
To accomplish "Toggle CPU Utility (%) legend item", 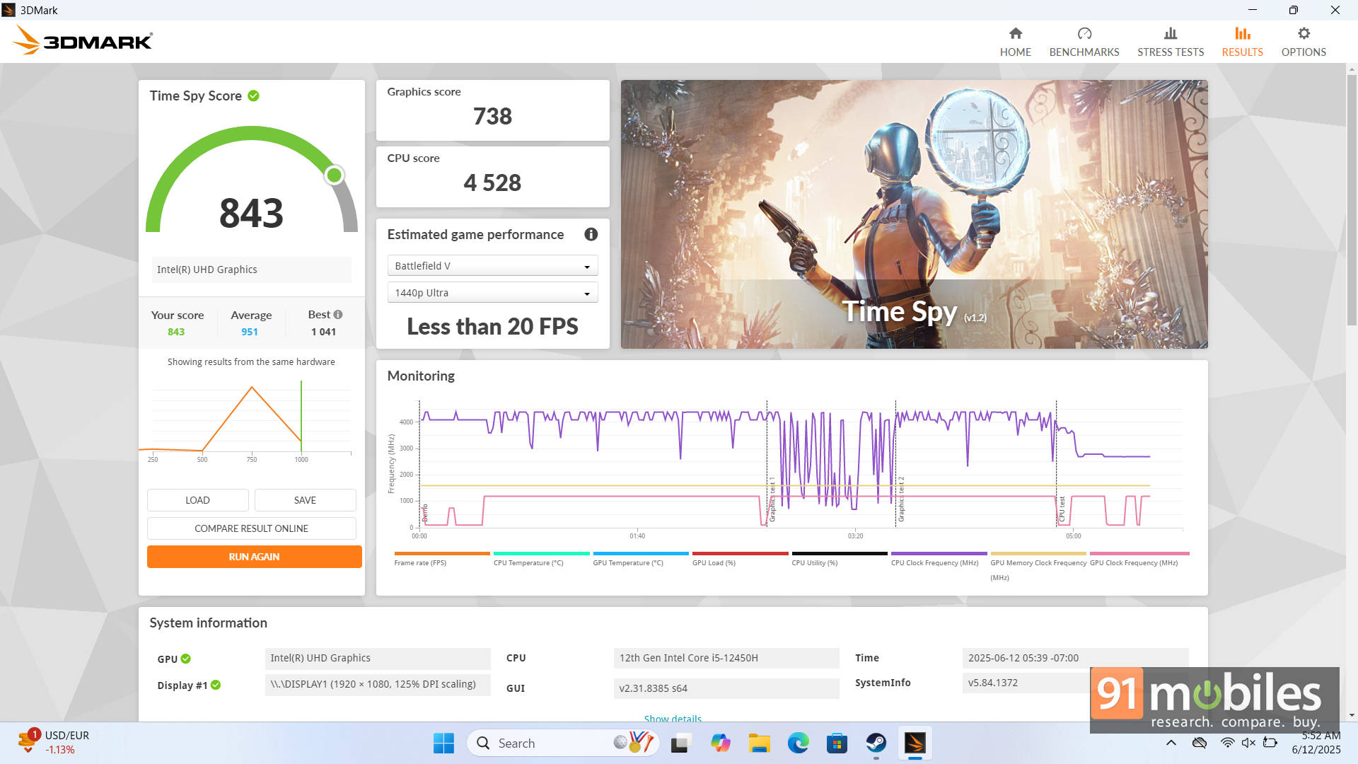I will 839,558.
